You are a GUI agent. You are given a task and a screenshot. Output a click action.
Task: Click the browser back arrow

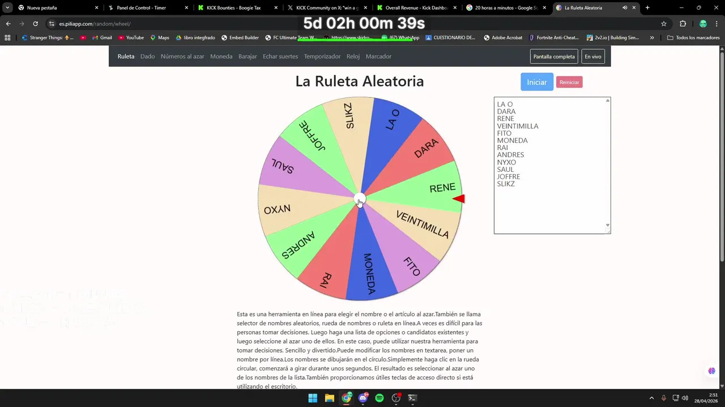8,24
